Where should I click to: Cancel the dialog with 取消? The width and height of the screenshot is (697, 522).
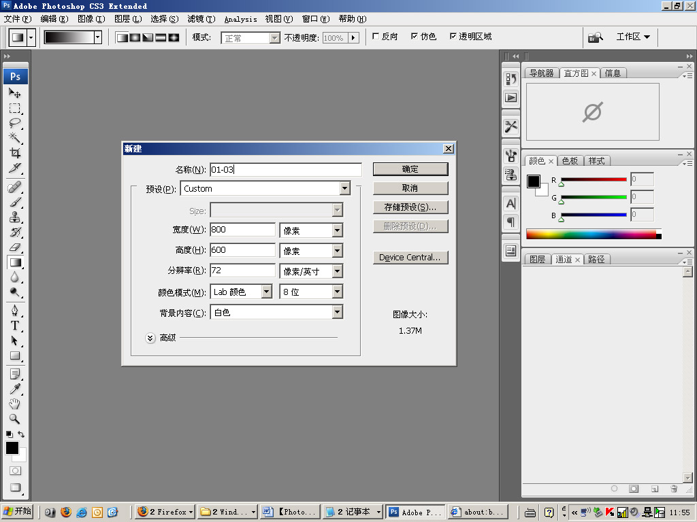410,188
